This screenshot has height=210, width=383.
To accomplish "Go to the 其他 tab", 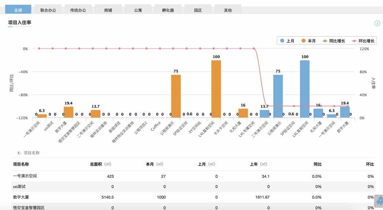I will (x=228, y=10).
